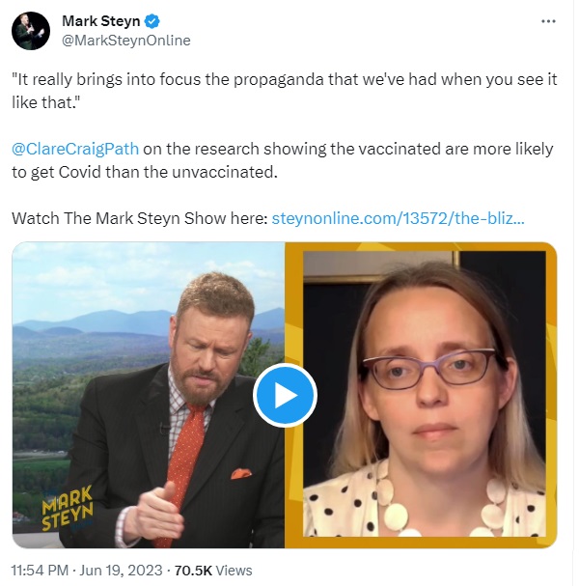This screenshot has height=586, width=579.
Task: Click the sentence about vaccinated and unvaccinated
Action: 283,160
